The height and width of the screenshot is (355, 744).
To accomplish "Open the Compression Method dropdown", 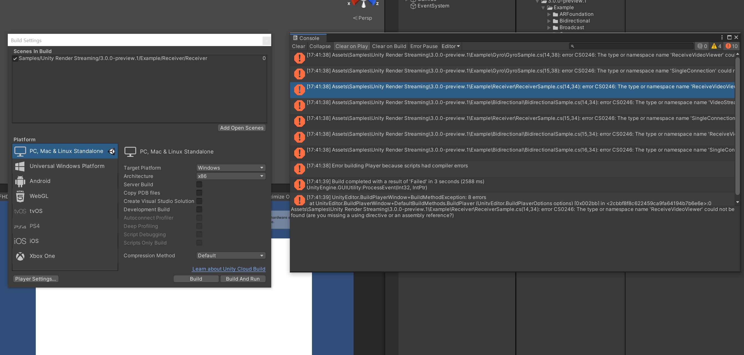I will tap(231, 256).
